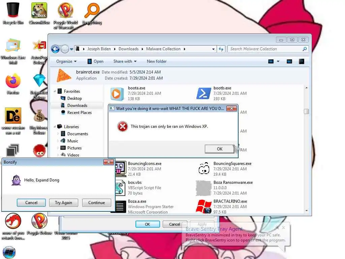
Task: Open Big Money Deluxe desktop icon
Action: click(x=39, y=121)
